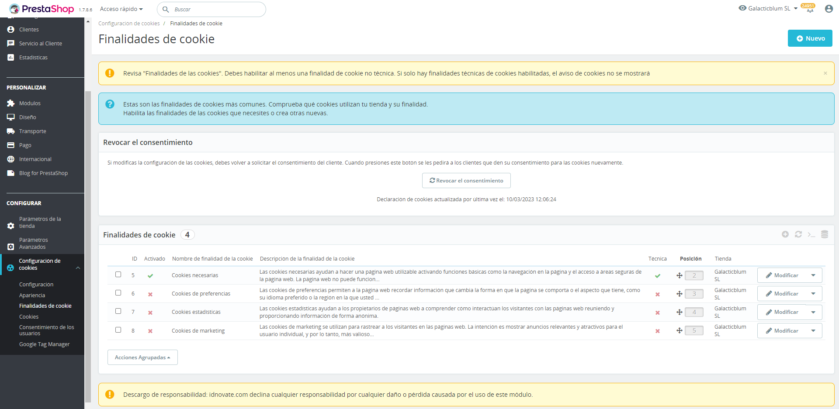Sort table by Posición column header
This screenshot has height=409, width=839.
pos(690,259)
